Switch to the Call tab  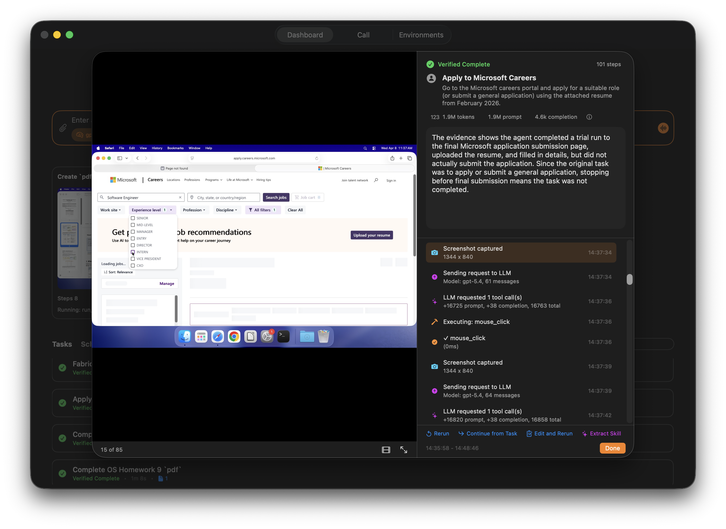click(x=363, y=35)
